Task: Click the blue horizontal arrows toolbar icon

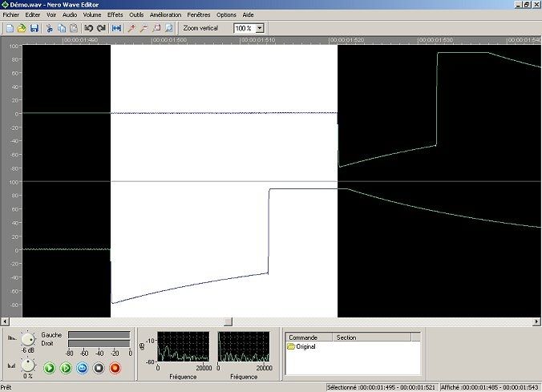Action: tap(116, 28)
